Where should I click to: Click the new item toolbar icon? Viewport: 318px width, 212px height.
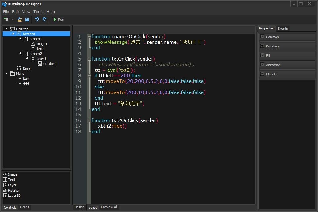pyautogui.click(x=6, y=20)
